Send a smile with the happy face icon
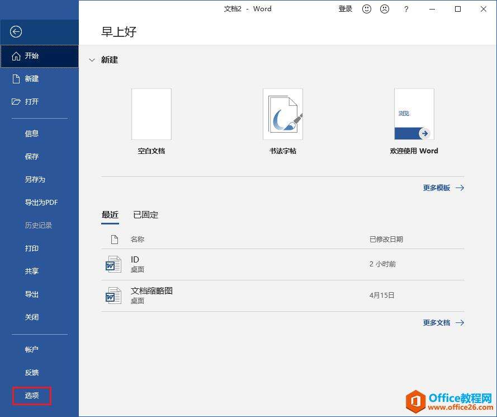The height and width of the screenshot is (417, 497). 367,9
